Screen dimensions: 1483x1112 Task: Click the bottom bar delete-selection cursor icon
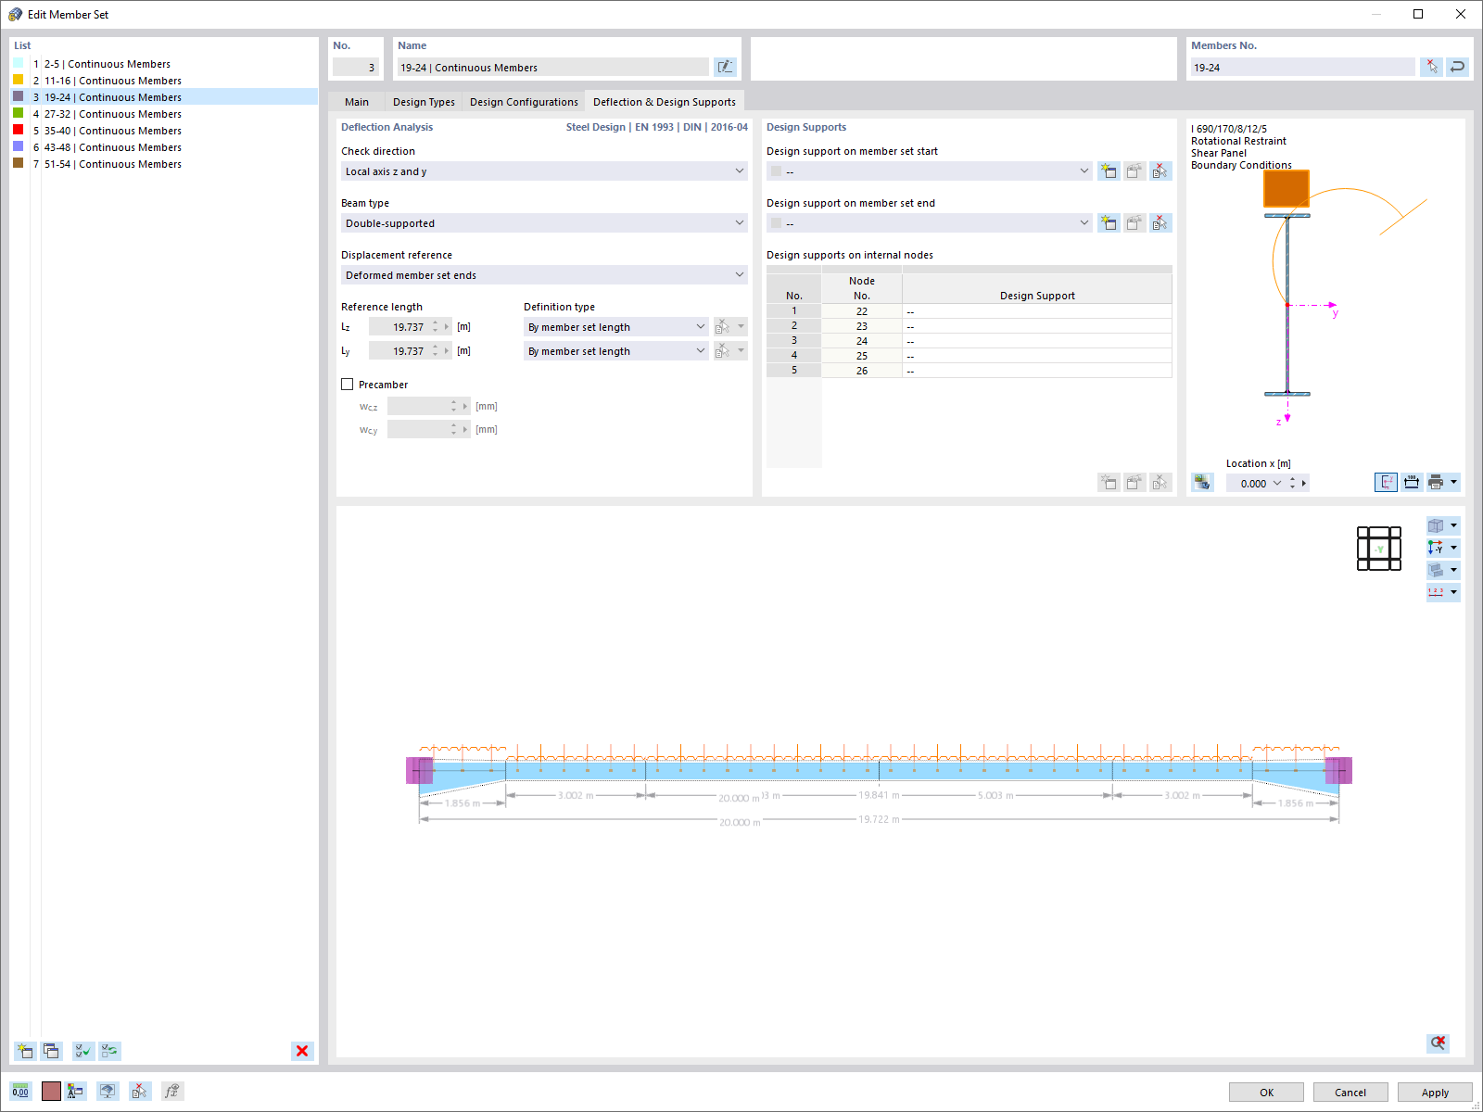139,1092
